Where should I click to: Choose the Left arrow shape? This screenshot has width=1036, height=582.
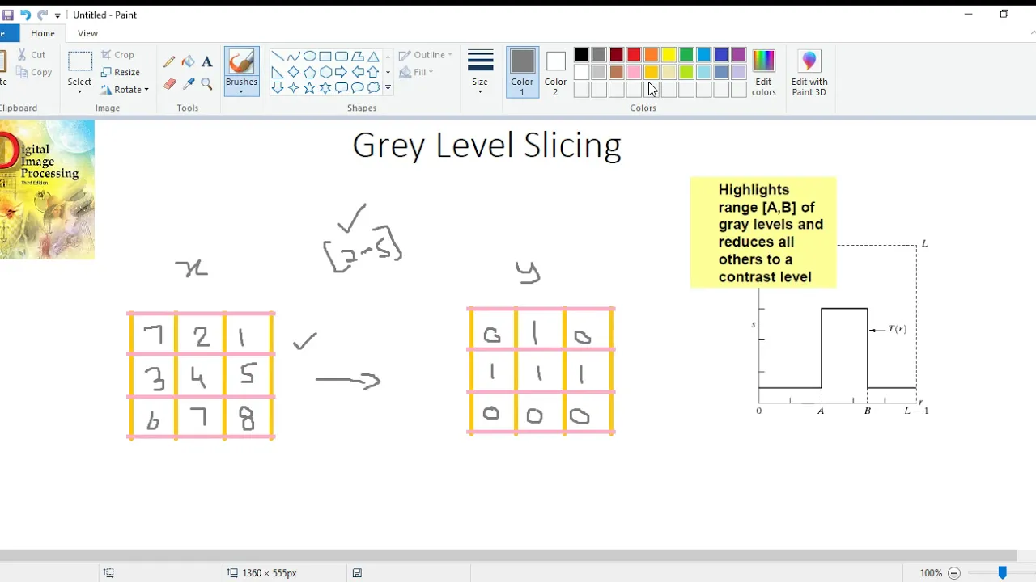[357, 72]
